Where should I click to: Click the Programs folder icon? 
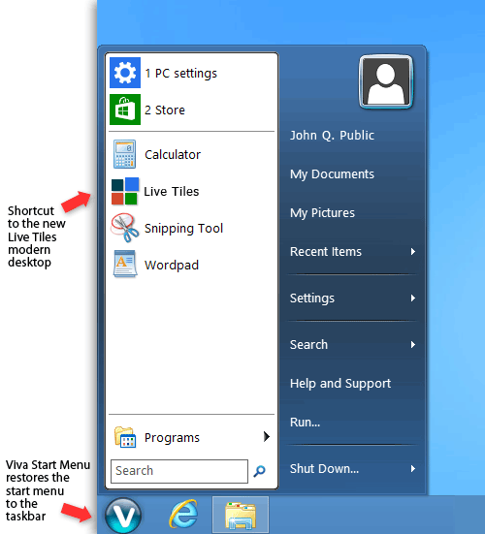coord(125,437)
